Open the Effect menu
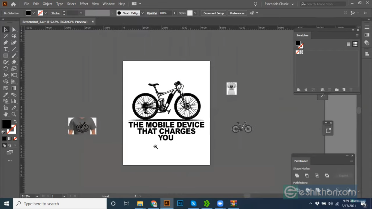372x209 pixels. pyautogui.click(x=84, y=4)
